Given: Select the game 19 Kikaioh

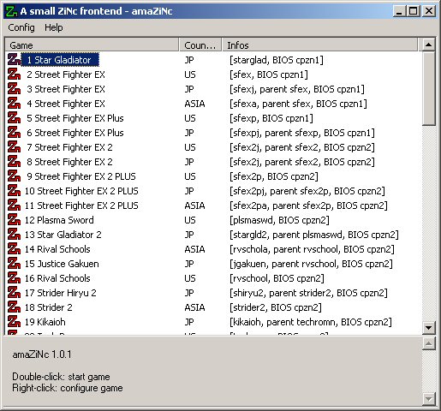Looking at the screenshot, I should 45,322.
